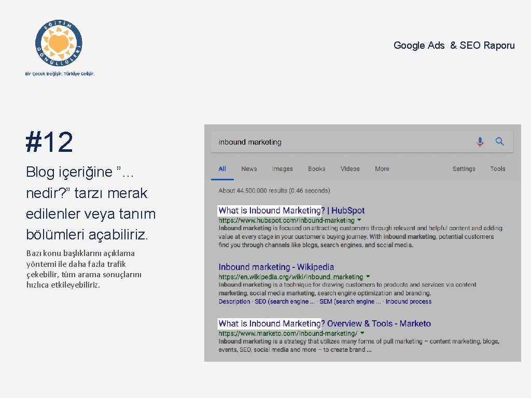Click the HubSpot result description snippet
The image size is (531, 398).
point(360,236)
